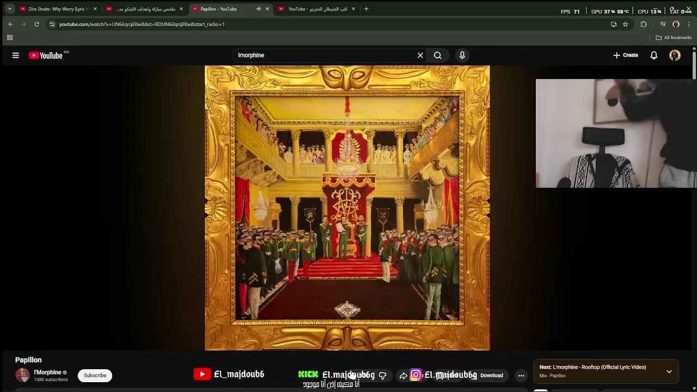The width and height of the screenshot is (697, 392).
Task: Open more actions three-dot menu under the video
Action: pyautogui.click(x=521, y=375)
